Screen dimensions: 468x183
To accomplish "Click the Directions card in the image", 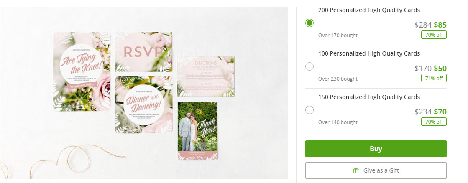I will (x=206, y=76).
